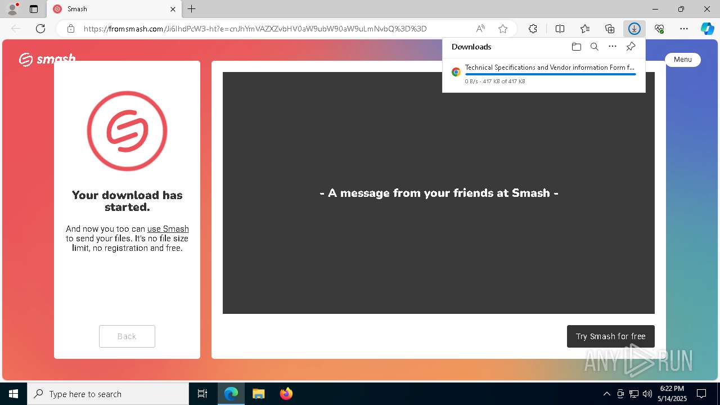Launch Firefox from taskbar
Viewport: 720px width, 405px height.
286,394
